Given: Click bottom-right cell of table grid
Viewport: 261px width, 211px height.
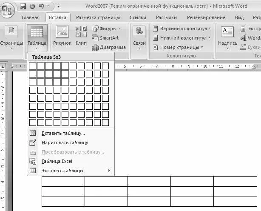Looking at the screenshot, I should (105, 123).
